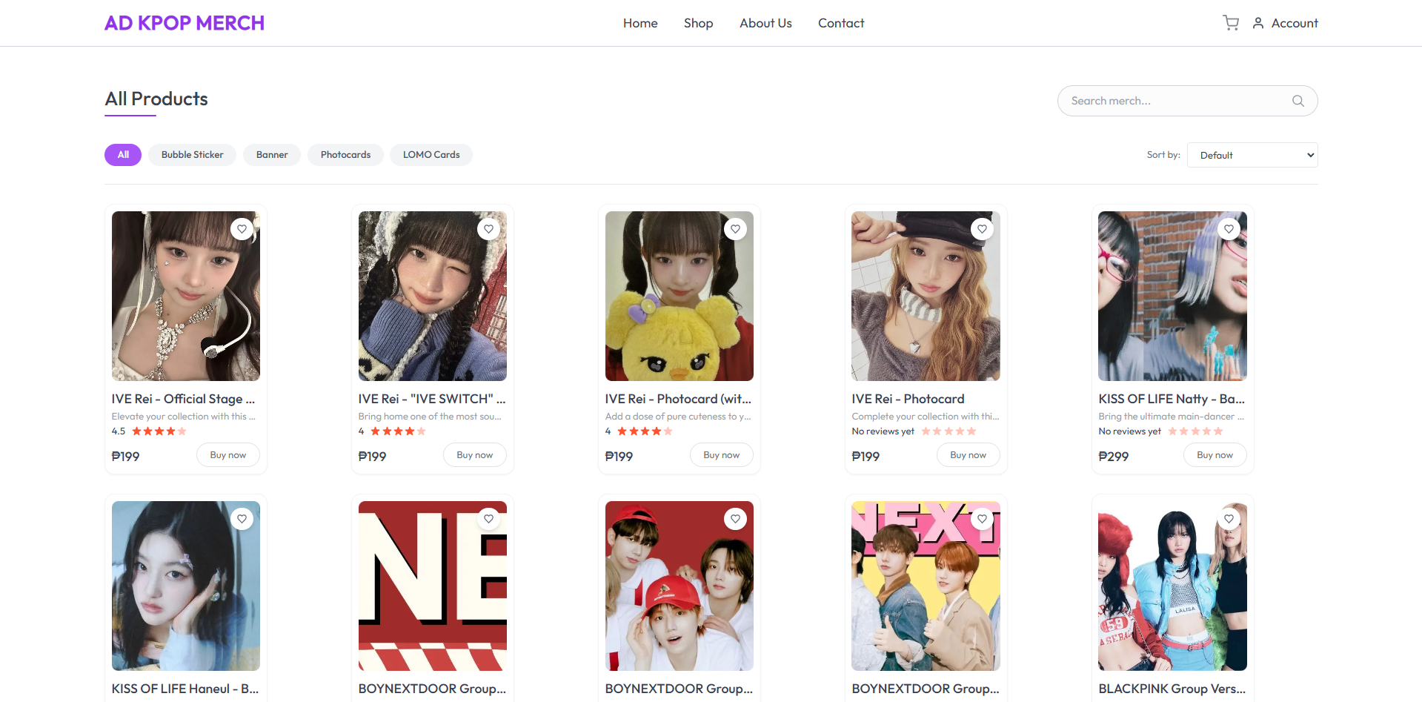
Task: Open BLACKPINK Group Version product image
Action: [1173, 586]
